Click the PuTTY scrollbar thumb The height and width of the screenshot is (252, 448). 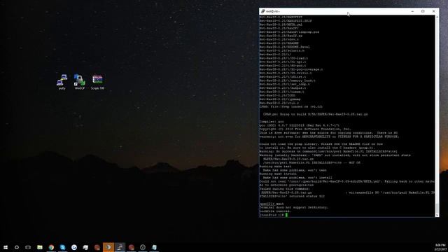[x=437, y=208]
